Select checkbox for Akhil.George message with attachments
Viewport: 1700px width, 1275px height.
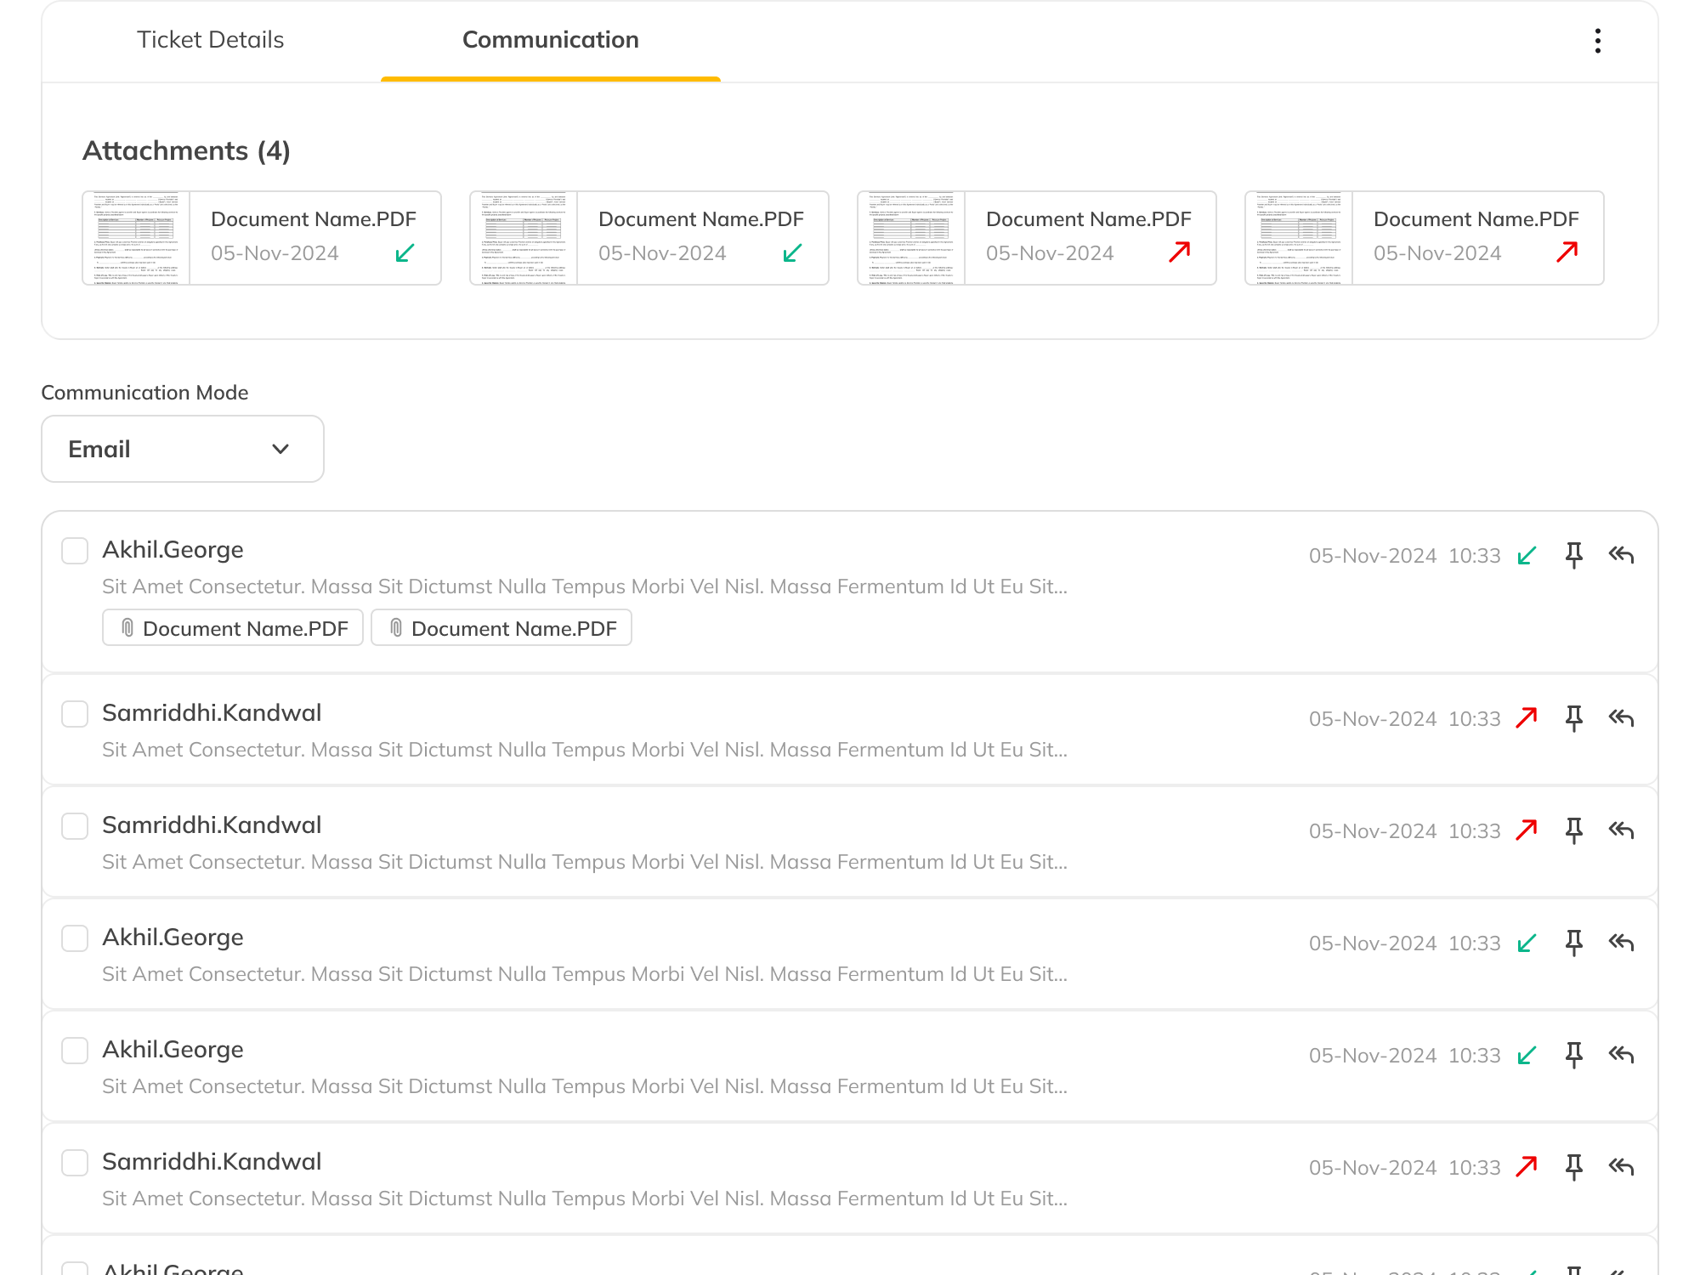pos(75,551)
